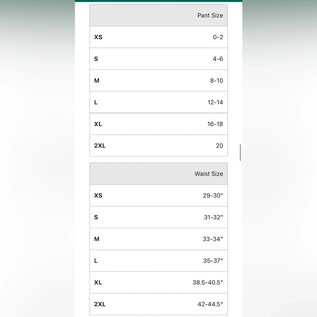Click the 0-2 pant size value

click(x=218, y=37)
